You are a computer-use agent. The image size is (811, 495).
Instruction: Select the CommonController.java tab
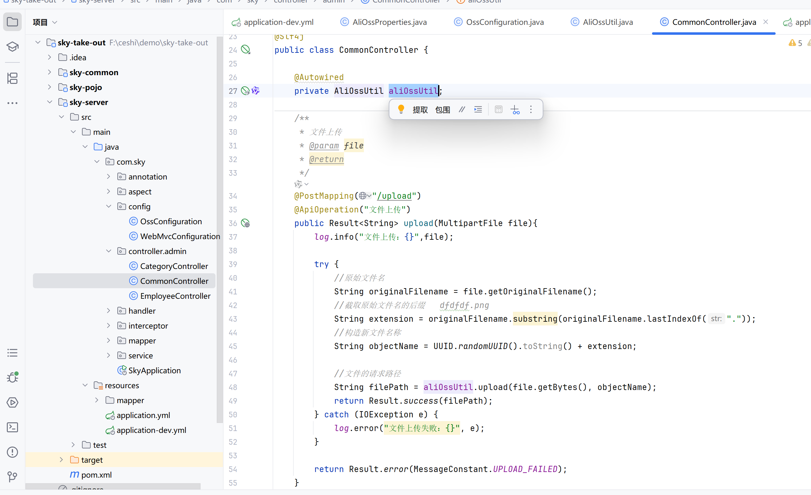(714, 22)
